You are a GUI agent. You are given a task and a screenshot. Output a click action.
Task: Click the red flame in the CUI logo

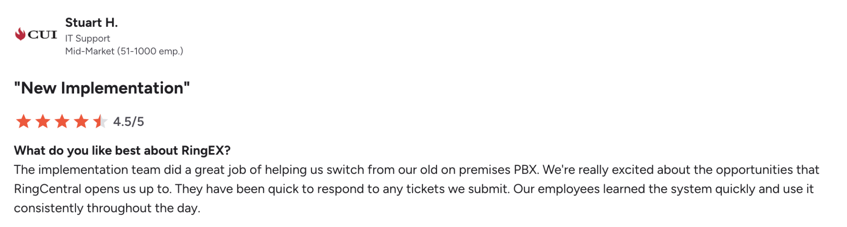pyautogui.click(x=20, y=34)
